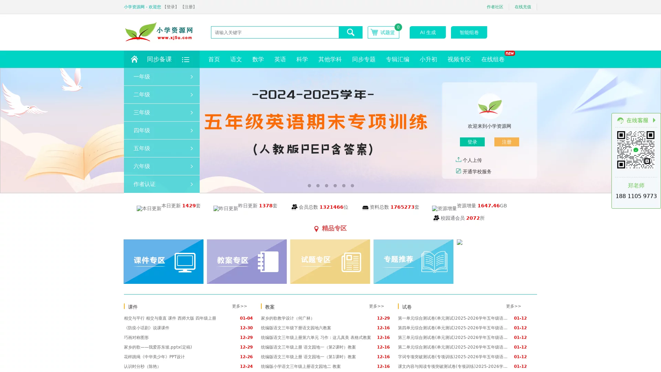Expand the 五年级 grade menu
The width and height of the screenshot is (661, 372).
(x=161, y=148)
